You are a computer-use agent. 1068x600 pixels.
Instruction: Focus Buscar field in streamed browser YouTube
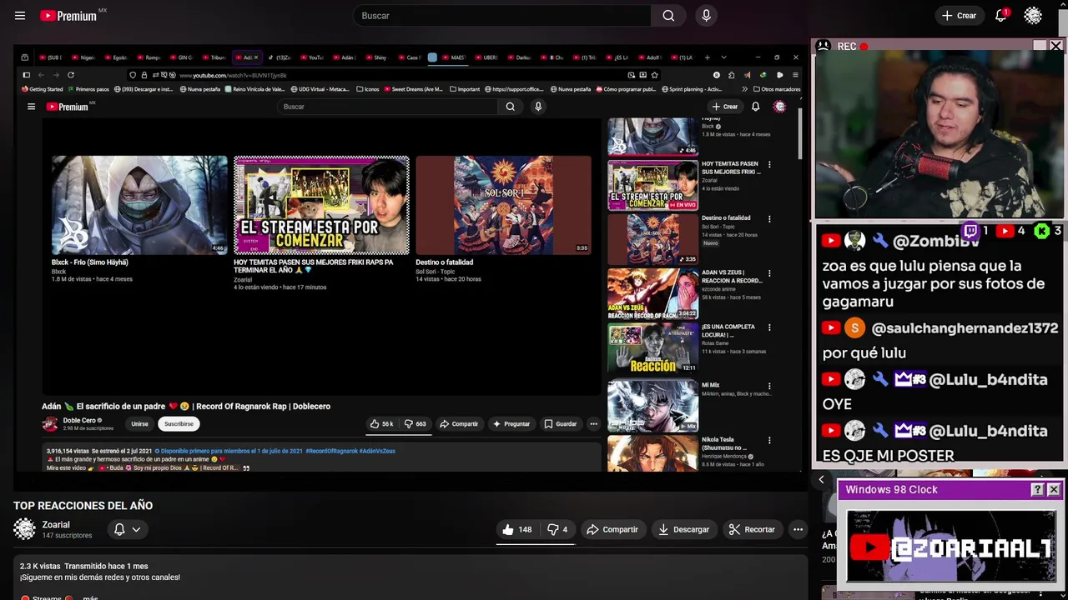(x=388, y=107)
